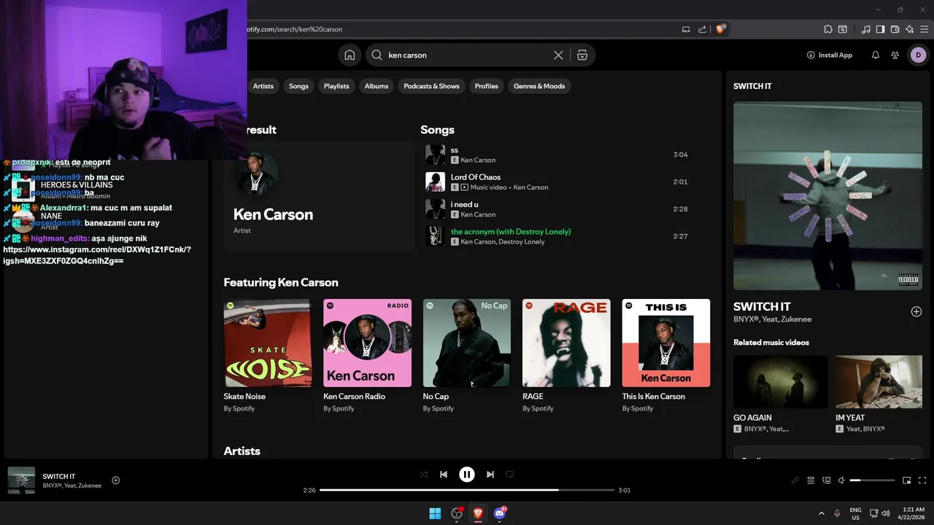Click the ken carson search input field
Screen dimensions: 934x525
point(467,55)
